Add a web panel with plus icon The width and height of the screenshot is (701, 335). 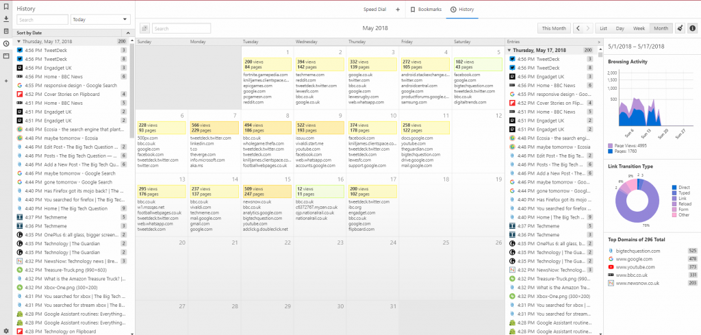pos(6,81)
